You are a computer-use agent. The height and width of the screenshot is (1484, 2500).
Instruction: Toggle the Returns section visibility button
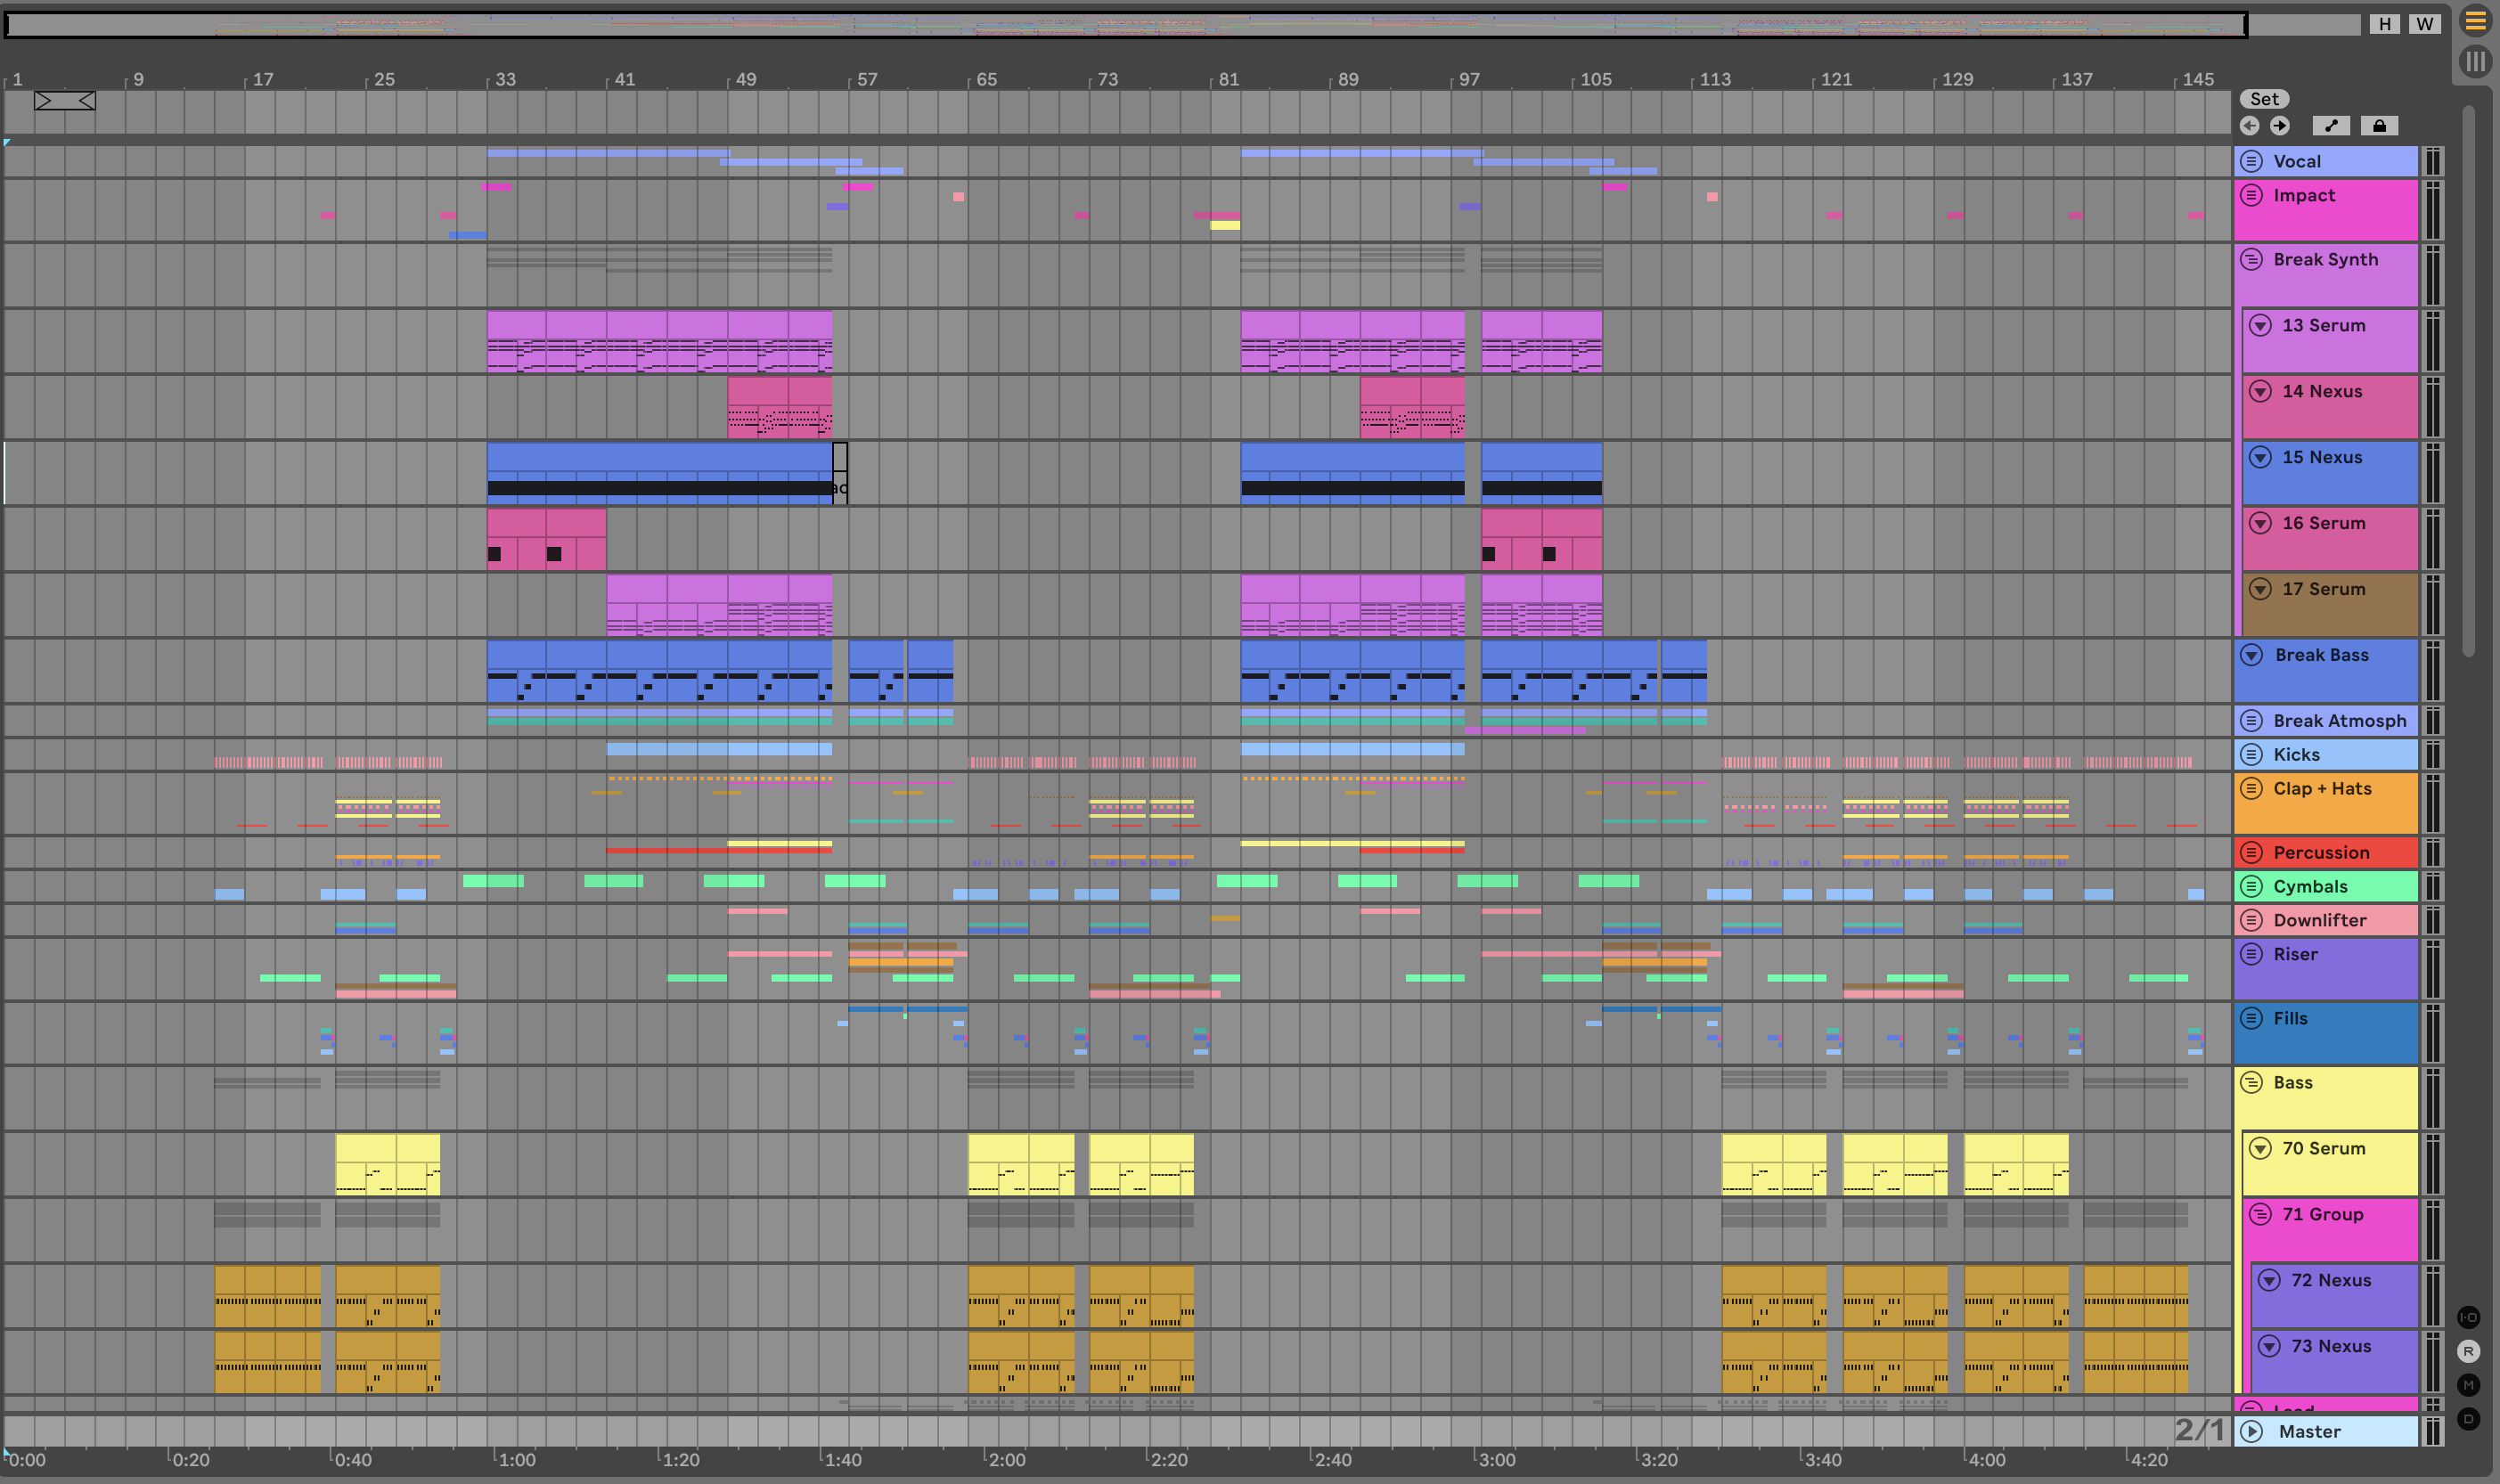[2468, 1351]
